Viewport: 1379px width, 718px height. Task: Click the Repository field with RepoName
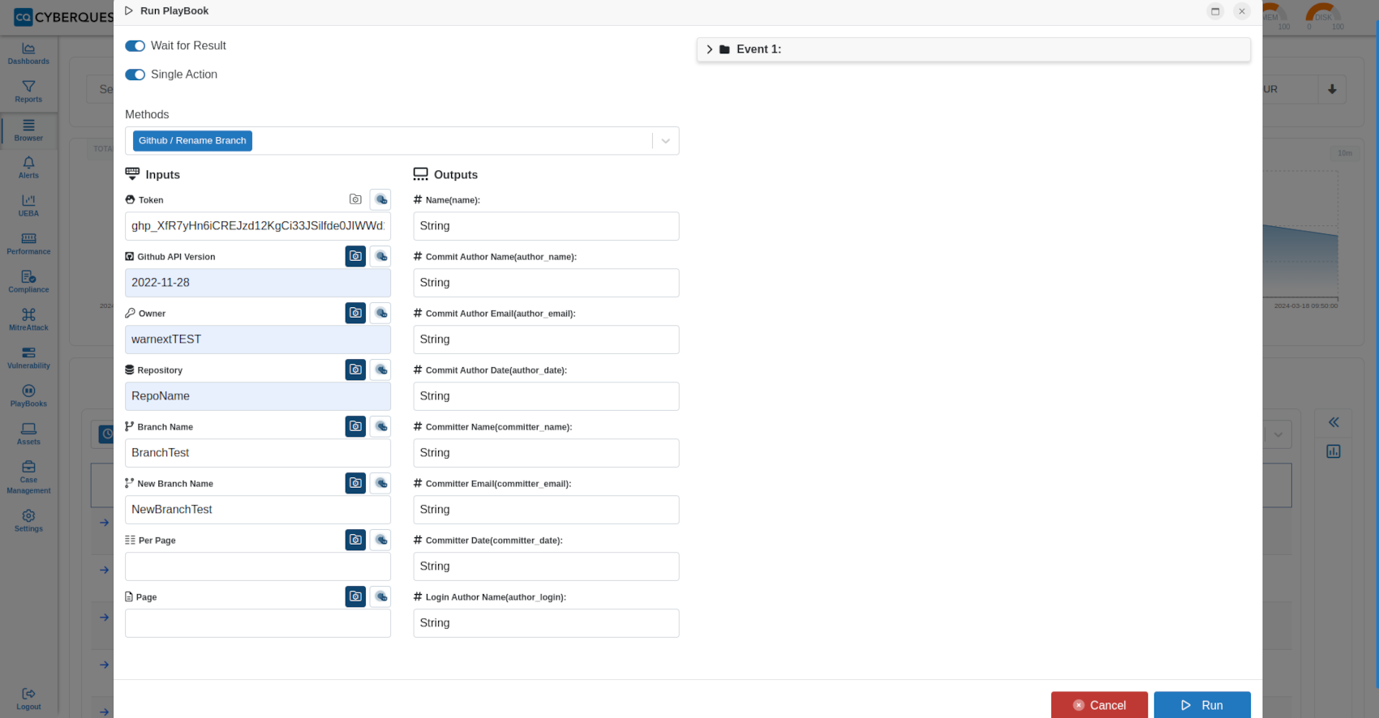click(x=258, y=396)
